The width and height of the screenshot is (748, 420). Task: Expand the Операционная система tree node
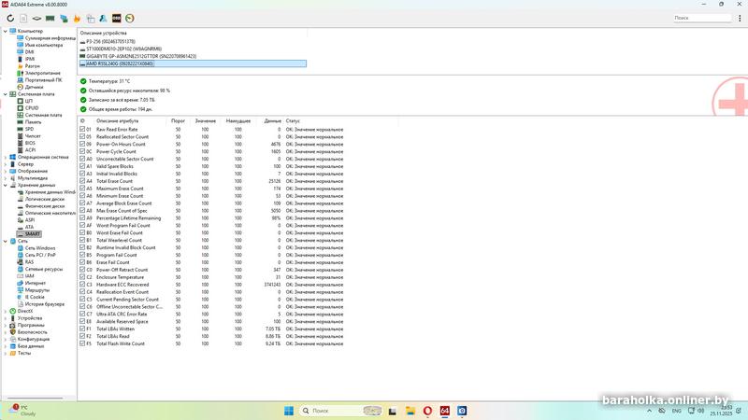pyautogui.click(x=6, y=157)
